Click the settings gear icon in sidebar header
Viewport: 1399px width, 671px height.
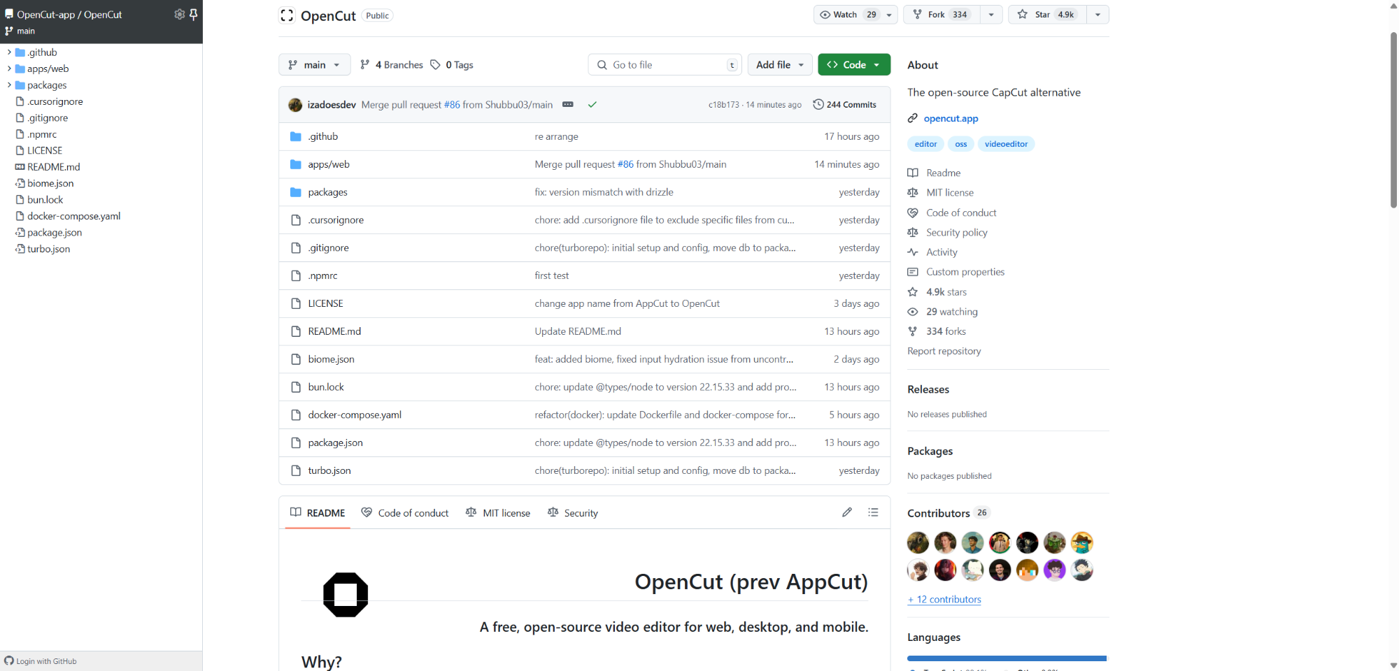click(x=179, y=14)
